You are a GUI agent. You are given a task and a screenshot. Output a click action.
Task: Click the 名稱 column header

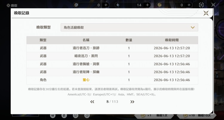[86, 40]
